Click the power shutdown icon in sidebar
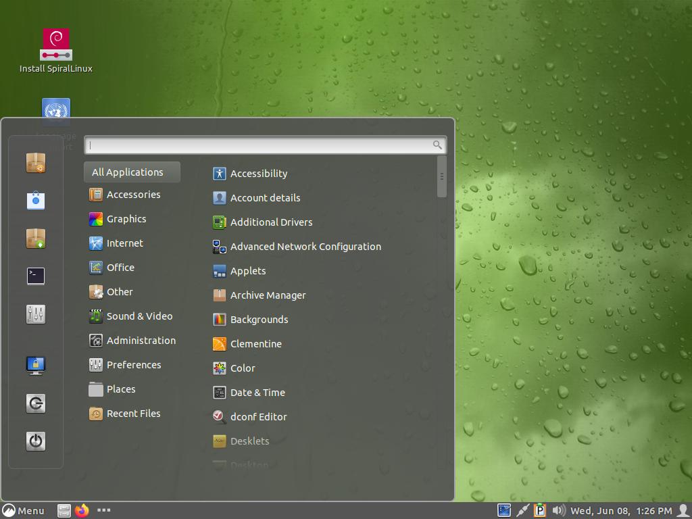The width and height of the screenshot is (692, 519). (x=36, y=441)
